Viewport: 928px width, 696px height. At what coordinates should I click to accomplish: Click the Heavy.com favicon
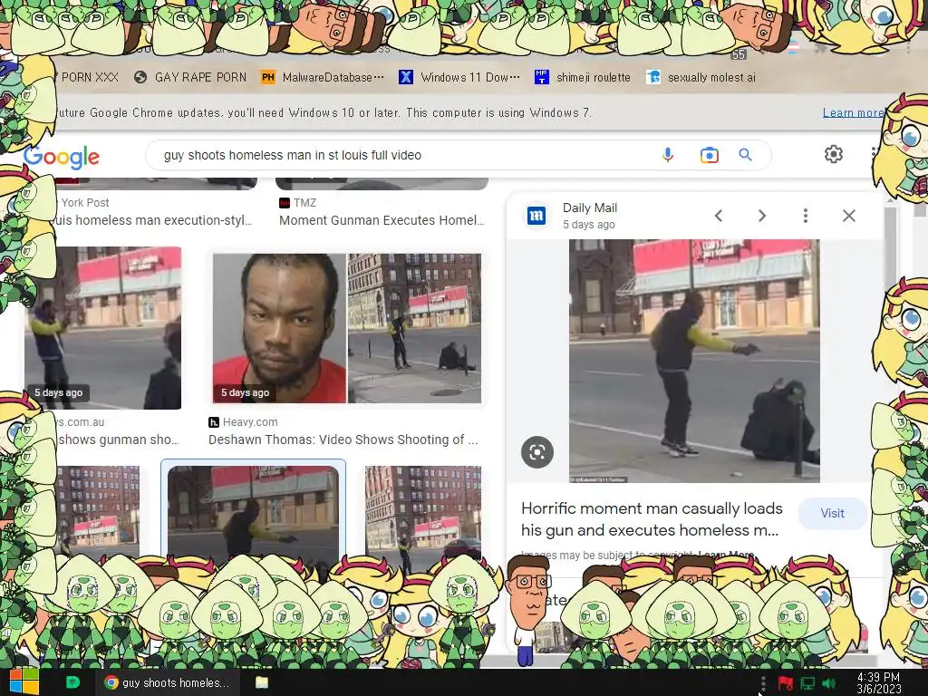pyautogui.click(x=214, y=422)
